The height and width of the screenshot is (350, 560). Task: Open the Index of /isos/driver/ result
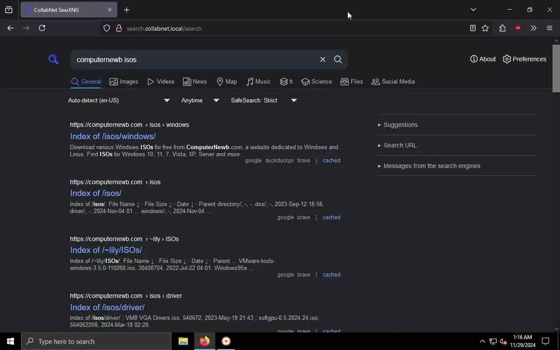click(x=107, y=307)
